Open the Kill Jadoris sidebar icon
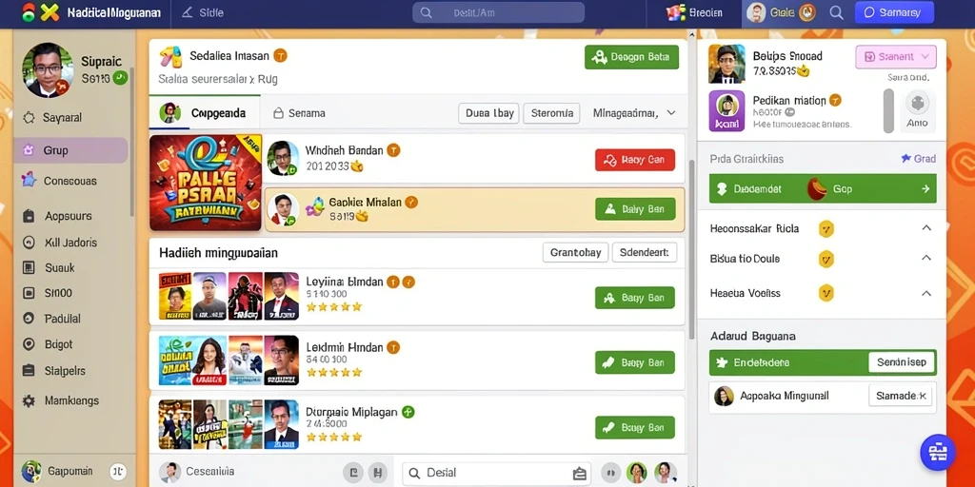The width and height of the screenshot is (975, 487). [29, 243]
